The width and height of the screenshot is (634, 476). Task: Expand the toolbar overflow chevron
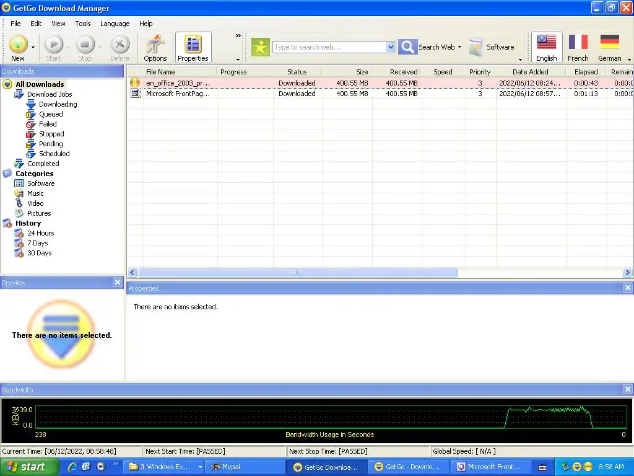(238, 35)
